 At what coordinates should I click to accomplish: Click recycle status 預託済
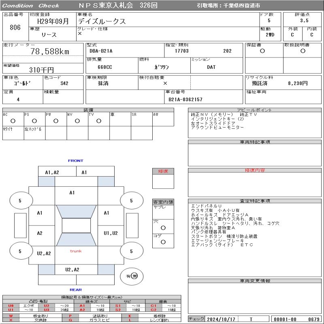coord(260,83)
